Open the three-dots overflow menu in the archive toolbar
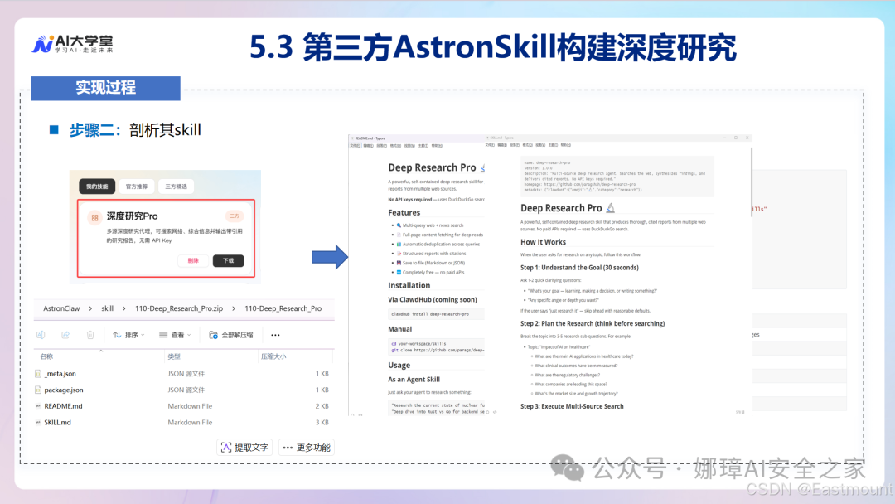This screenshot has width=895, height=504. (275, 335)
